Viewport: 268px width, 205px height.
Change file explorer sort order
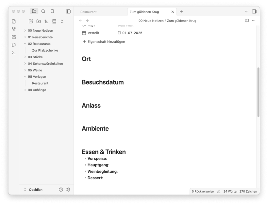coord(46,21)
